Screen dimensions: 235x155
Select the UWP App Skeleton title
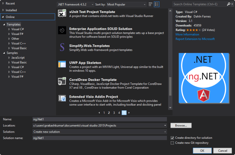click(x=85, y=63)
